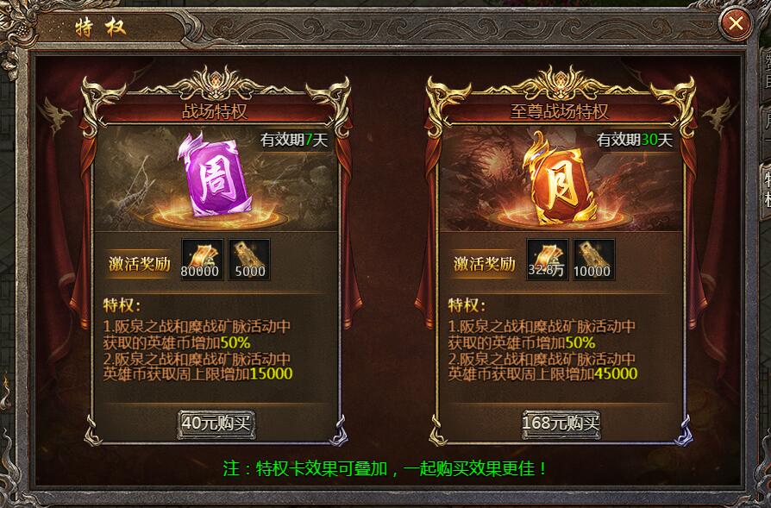This screenshot has width=771, height=508.
Task: Select the 5000 reward item icon
Action: coord(249,259)
